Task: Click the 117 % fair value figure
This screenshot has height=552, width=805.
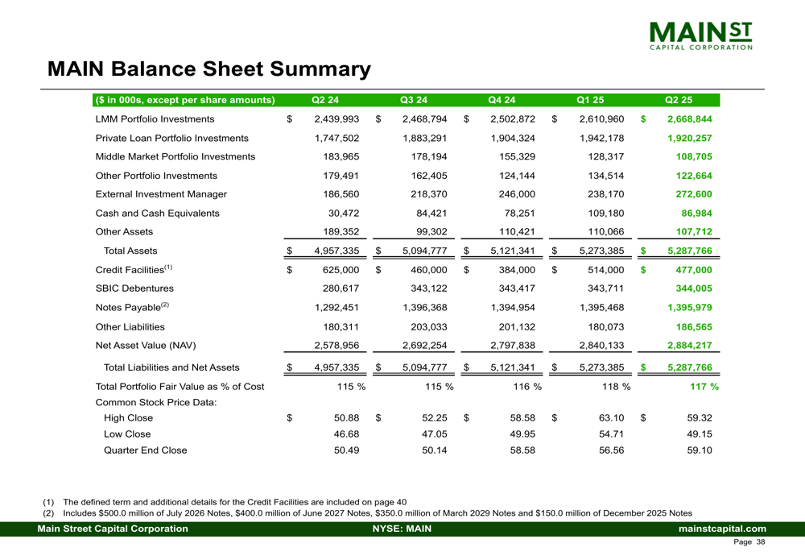Action: click(704, 387)
